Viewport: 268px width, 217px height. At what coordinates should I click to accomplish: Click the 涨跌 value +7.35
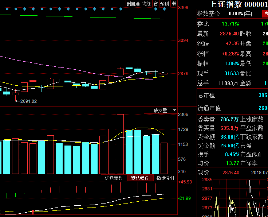[232, 43]
